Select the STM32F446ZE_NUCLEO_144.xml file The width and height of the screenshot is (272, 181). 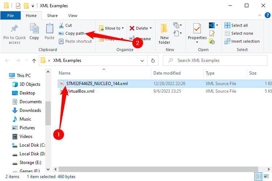[165, 84]
